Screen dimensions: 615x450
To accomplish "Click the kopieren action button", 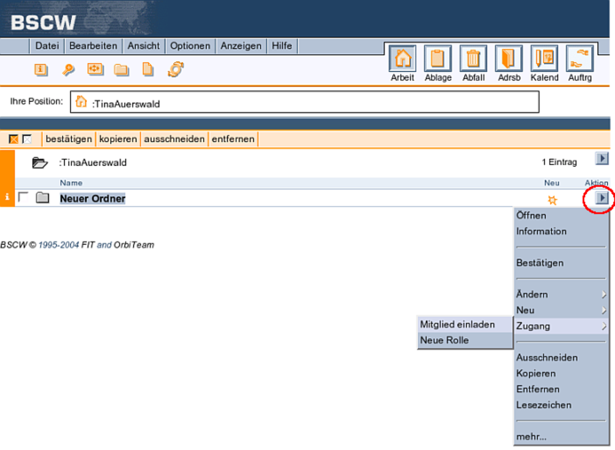I will [118, 139].
